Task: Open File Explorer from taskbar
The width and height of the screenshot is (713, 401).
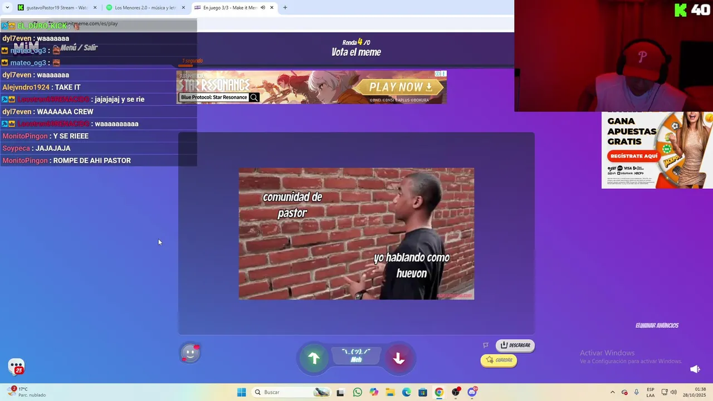Action: point(390,392)
